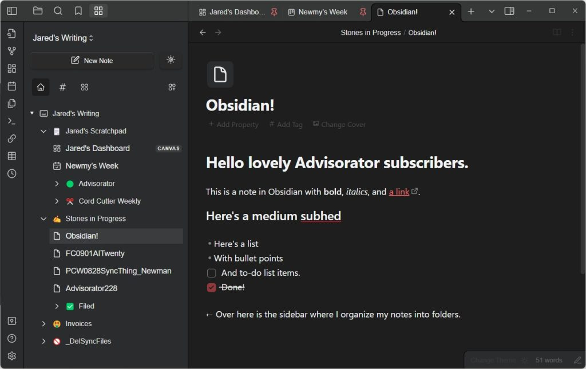
Task: Collapse the Stories in Progress folder
Action: click(43, 218)
